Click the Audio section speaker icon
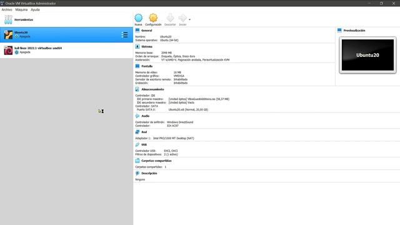 pyautogui.click(x=137, y=116)
